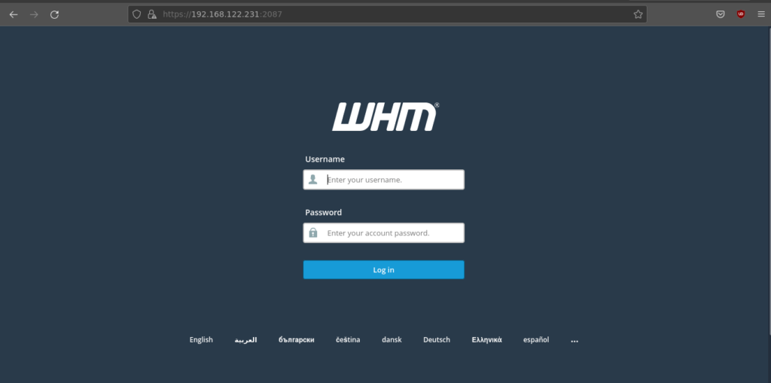This screenshot has width=771, height=383.
Task: Go back using browser back arrow
Action: tap(14, 14)
